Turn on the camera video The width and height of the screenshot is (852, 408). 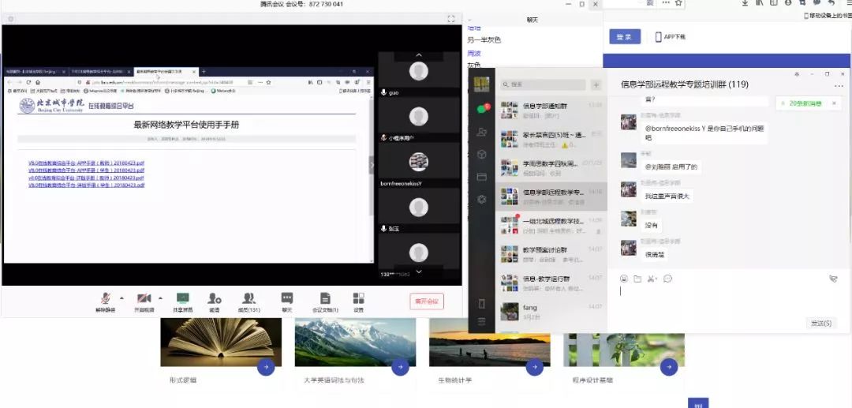(x=144, y=300)
